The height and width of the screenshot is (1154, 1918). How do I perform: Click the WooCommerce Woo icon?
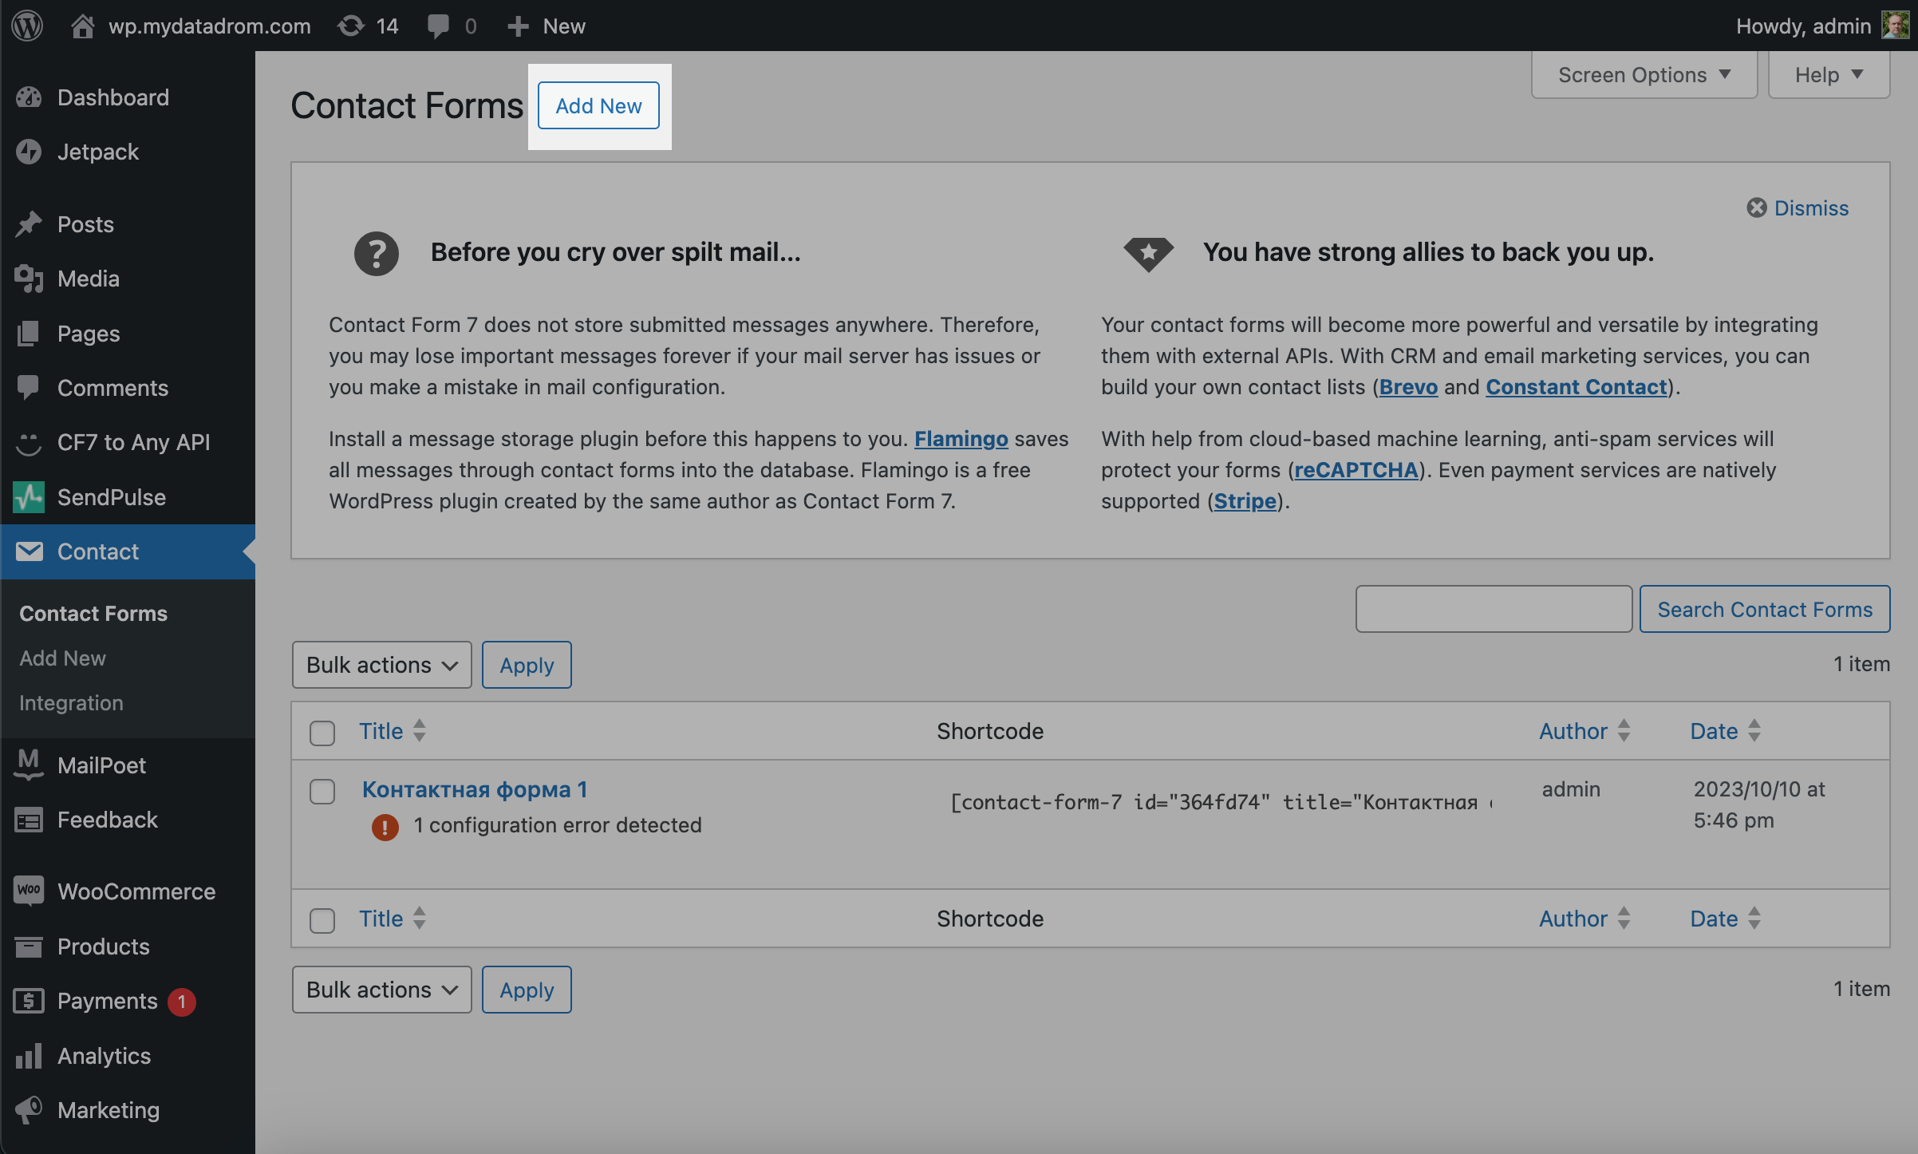point(29,891)
